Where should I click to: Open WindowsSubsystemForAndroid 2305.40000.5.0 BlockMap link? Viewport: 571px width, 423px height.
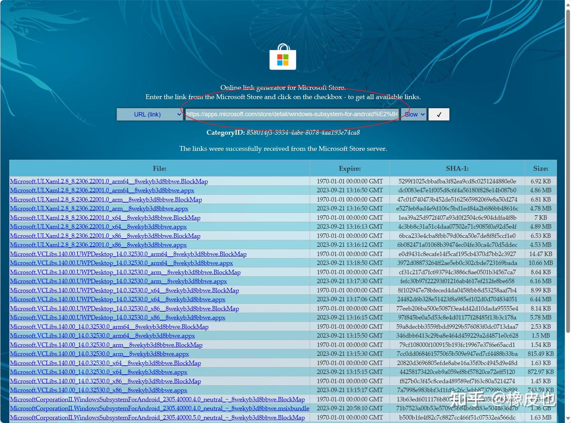(157, 418)
